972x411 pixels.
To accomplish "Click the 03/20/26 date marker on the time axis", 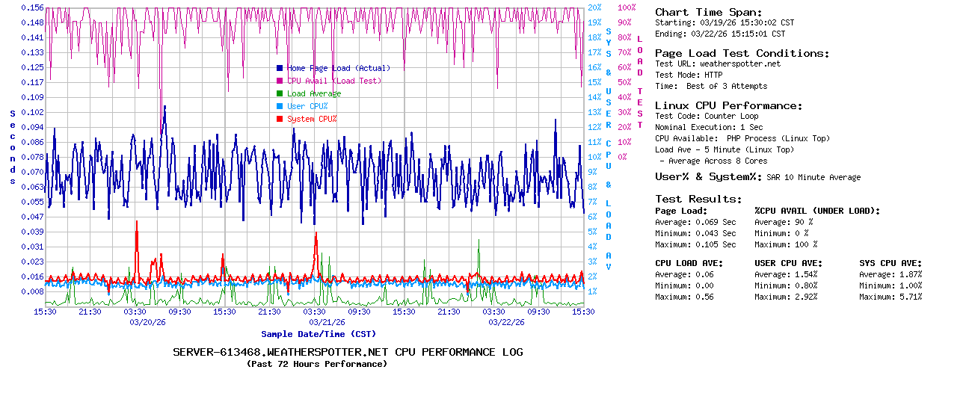I will point(147,322).
